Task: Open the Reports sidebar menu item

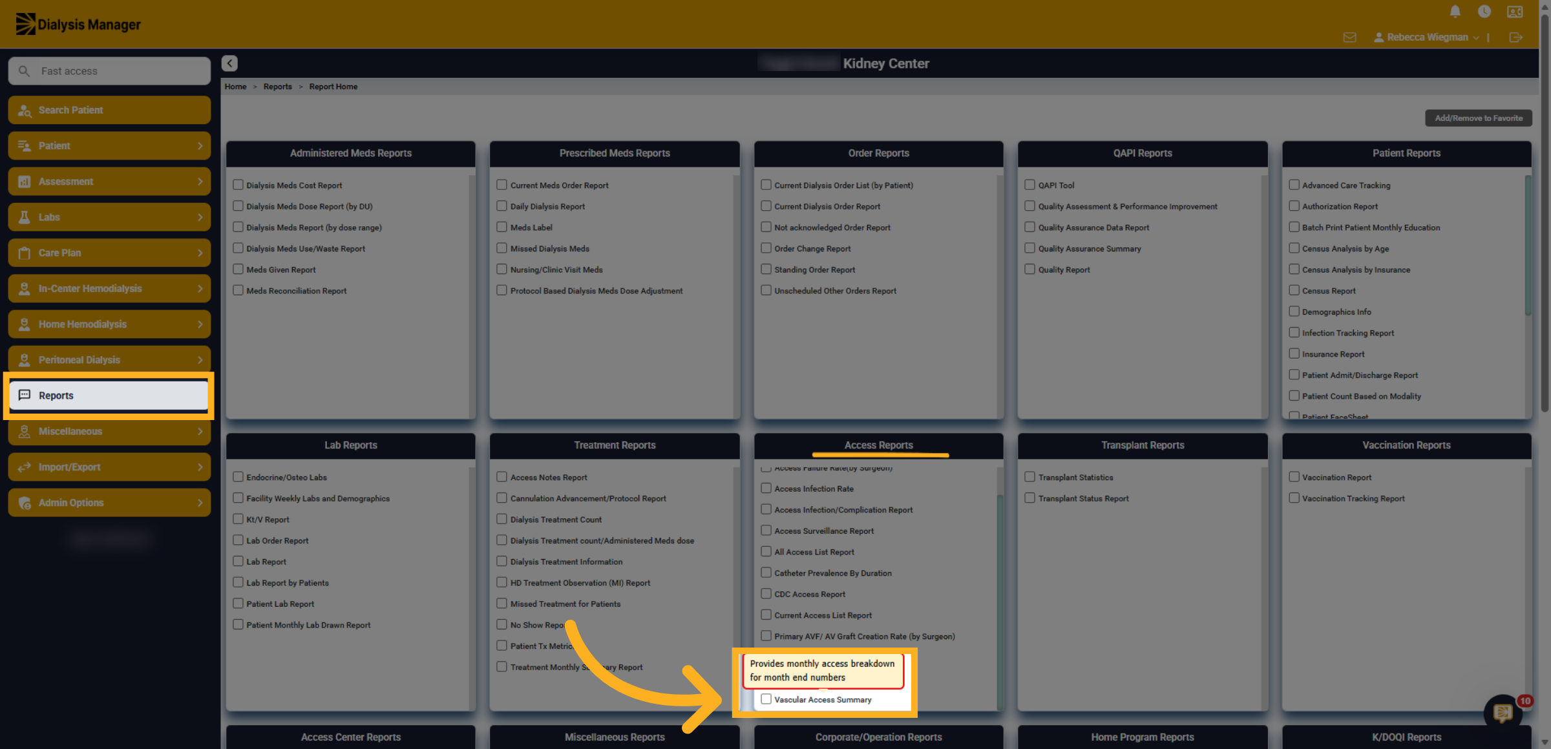Action: click(109, 396)
